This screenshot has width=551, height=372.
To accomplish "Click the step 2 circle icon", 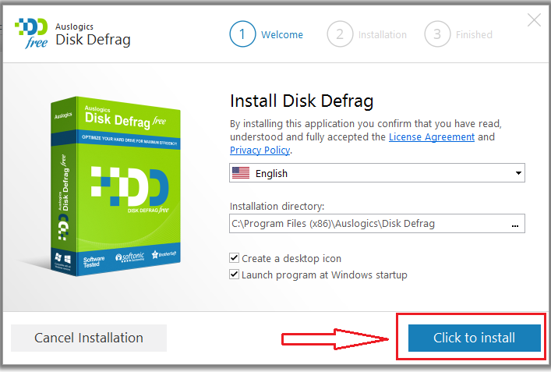I will click(340, 34).
